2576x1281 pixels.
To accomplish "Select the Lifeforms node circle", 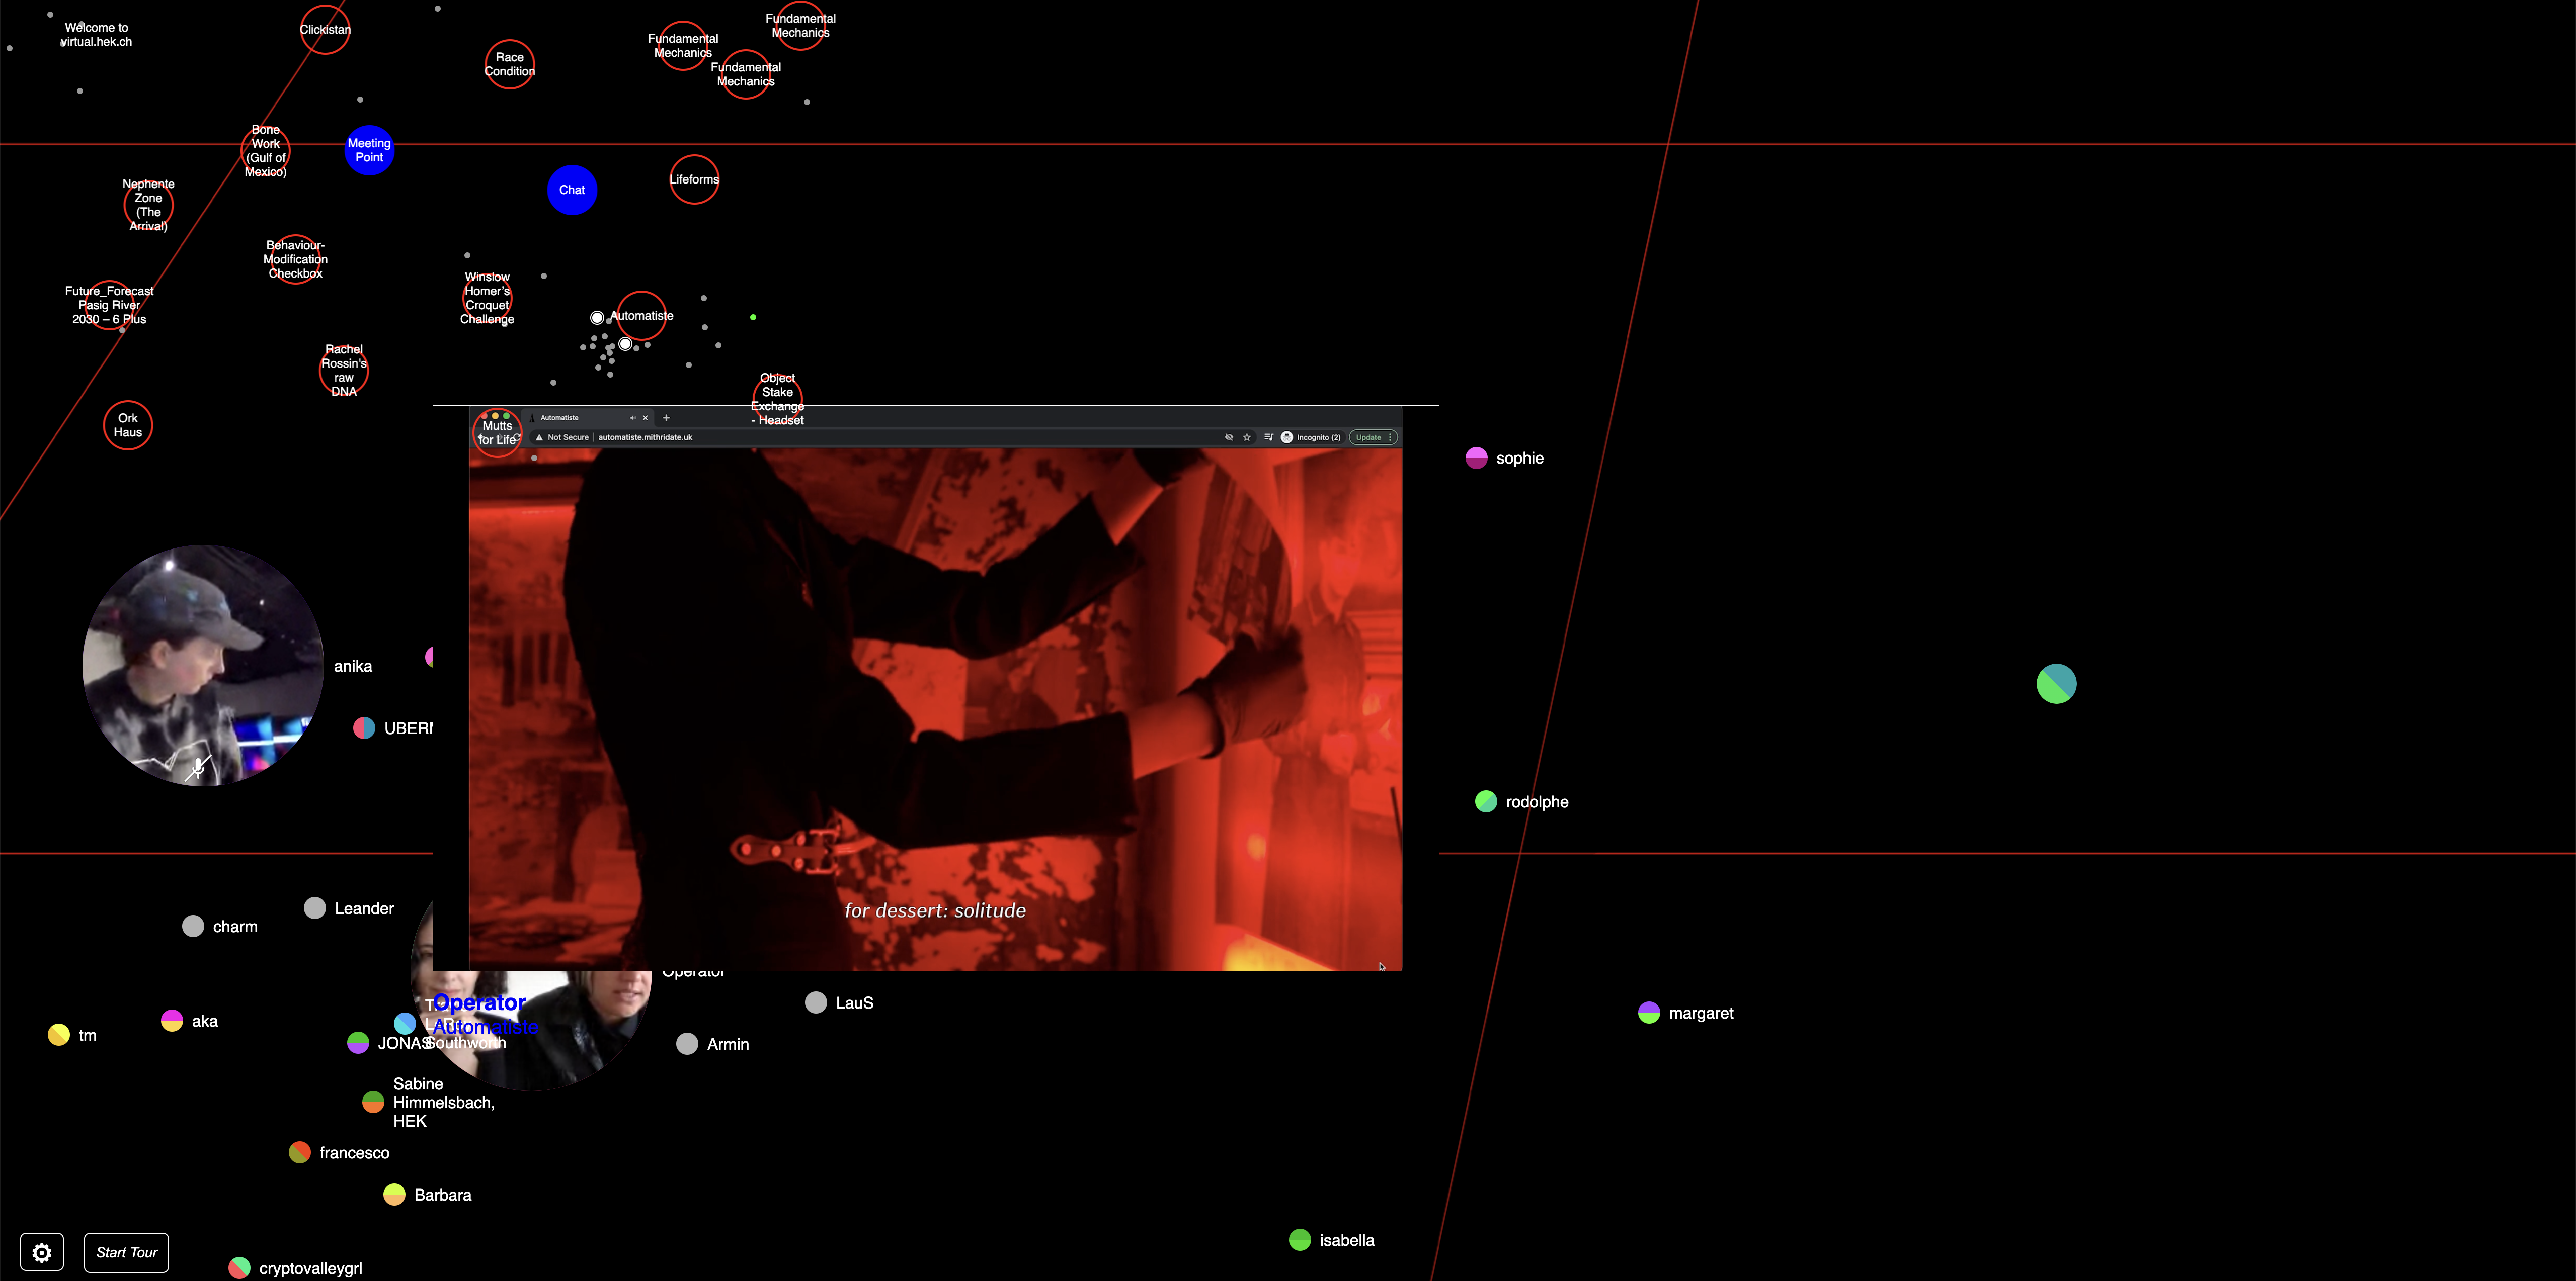I will (694, 180).
